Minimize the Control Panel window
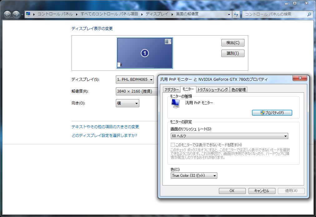The height and width of the screenshot is (217, 316). [x=286, y=3]
